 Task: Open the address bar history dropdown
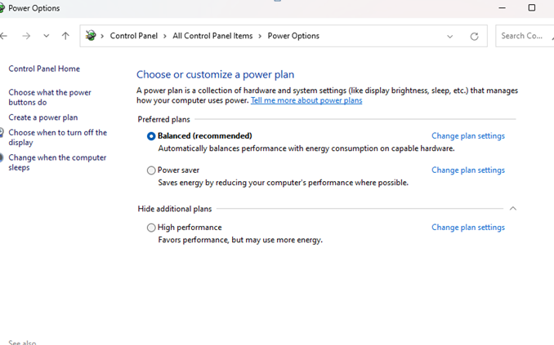pyautogui.click(x=449, y=36)
